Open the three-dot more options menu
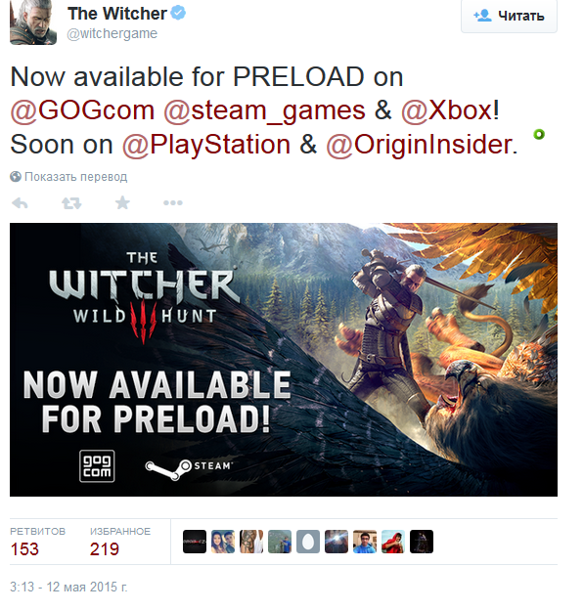This screenshot has height=611, width=584. coord(173,202)
